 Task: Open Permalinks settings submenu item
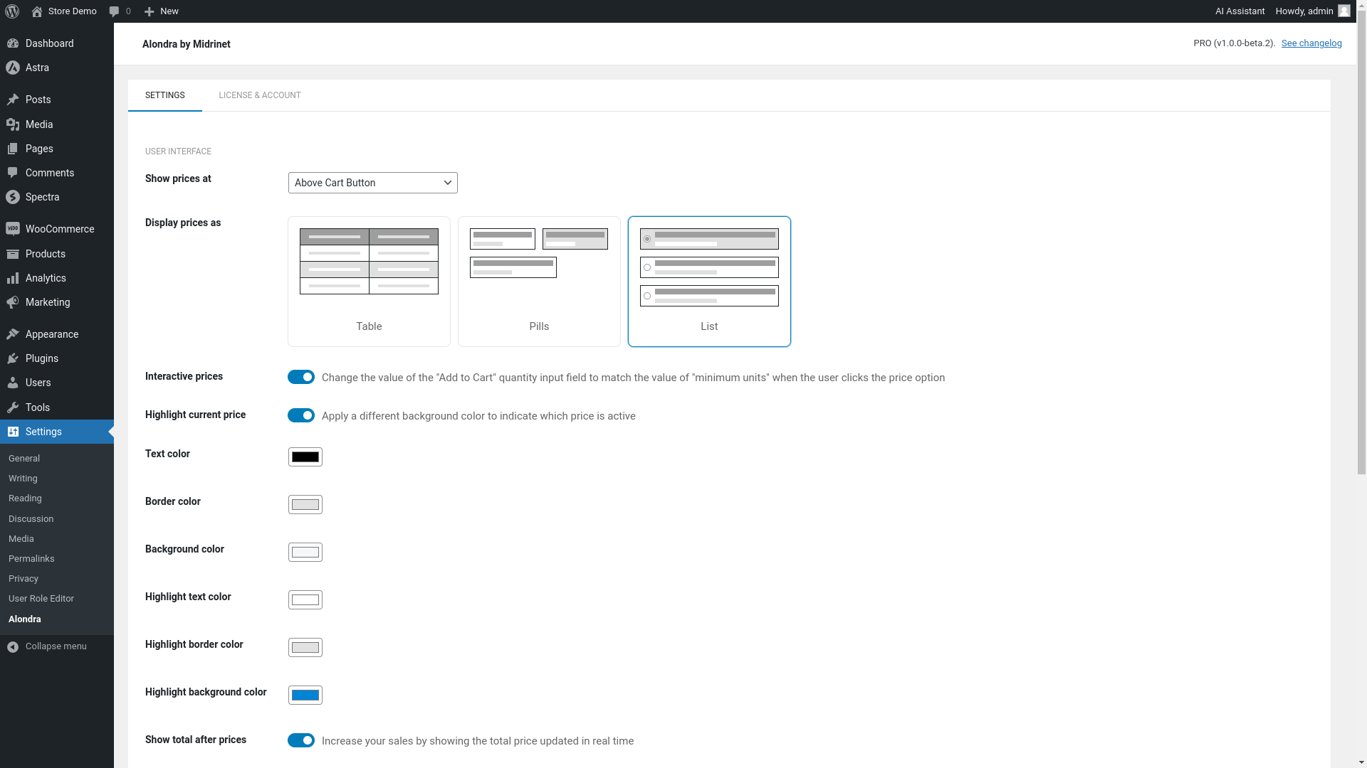(x=31, y=559)
